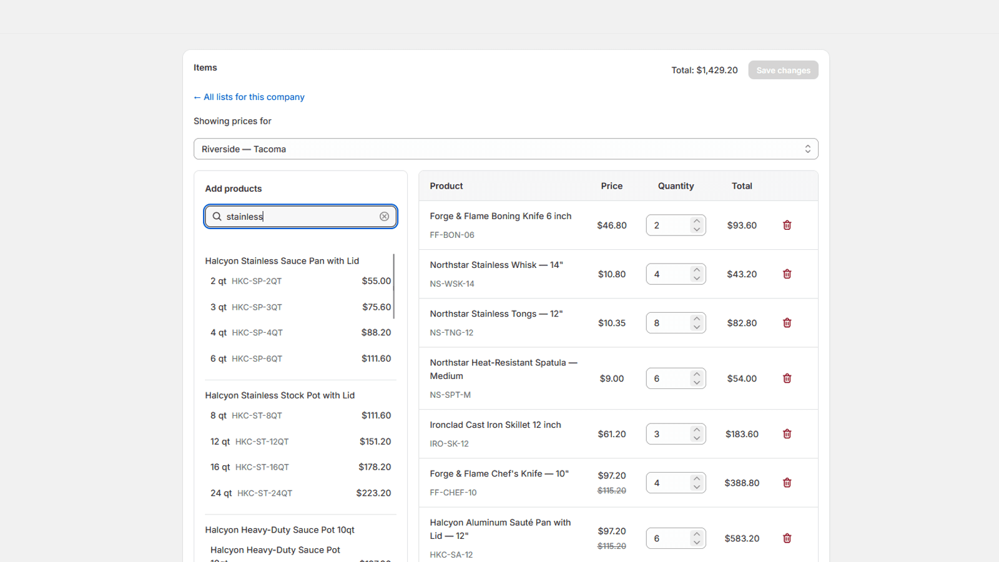Add the 4 qt HKC-SP-4QT sauce pan

(300, 333)
